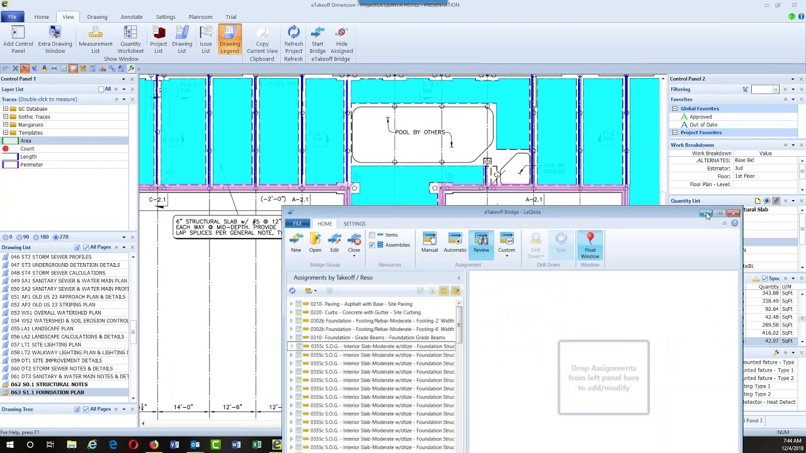Click Start Bridge in eTakeoff Bridge group
The width and height of the screenshot is (806, 453).
pyautogui.click(x=318, y=40)
